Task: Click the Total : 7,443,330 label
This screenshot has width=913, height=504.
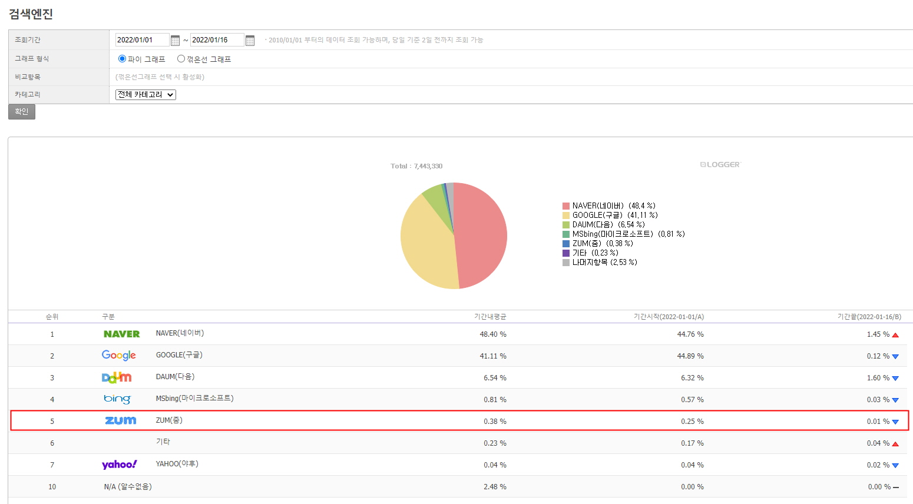Action: 416,166
